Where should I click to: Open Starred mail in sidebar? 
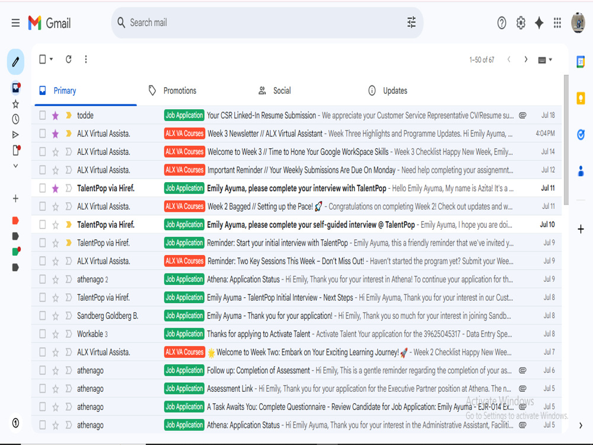pos(15,104)
